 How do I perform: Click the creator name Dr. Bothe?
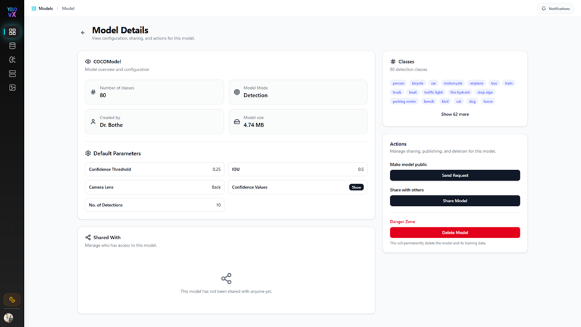(x=111, y=125)
